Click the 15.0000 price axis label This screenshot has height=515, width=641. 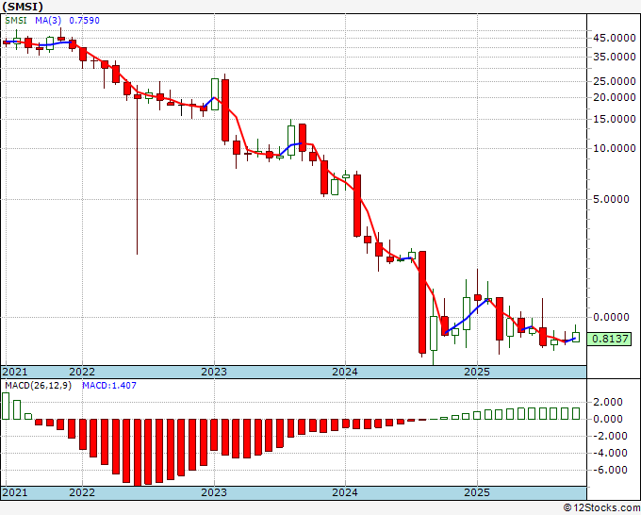tap(615, 119)
